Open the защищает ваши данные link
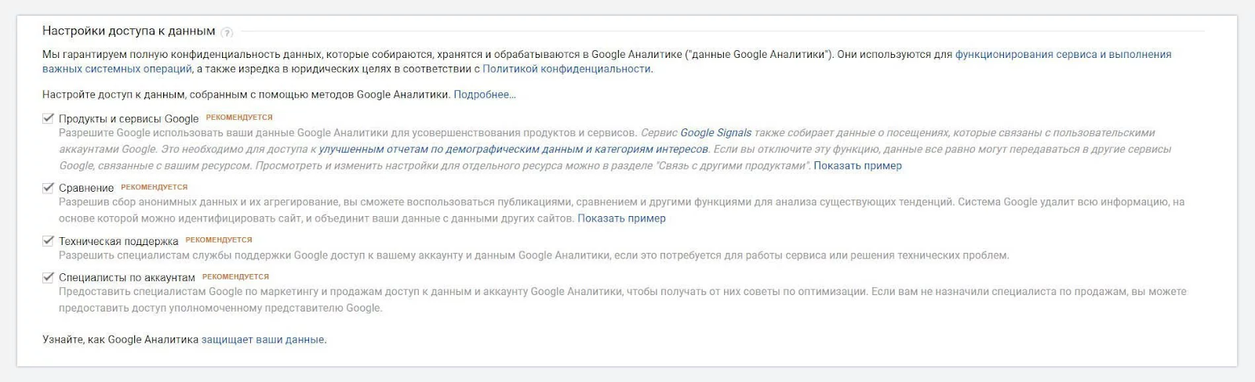 pyautogui.click(x=263, y=340)
